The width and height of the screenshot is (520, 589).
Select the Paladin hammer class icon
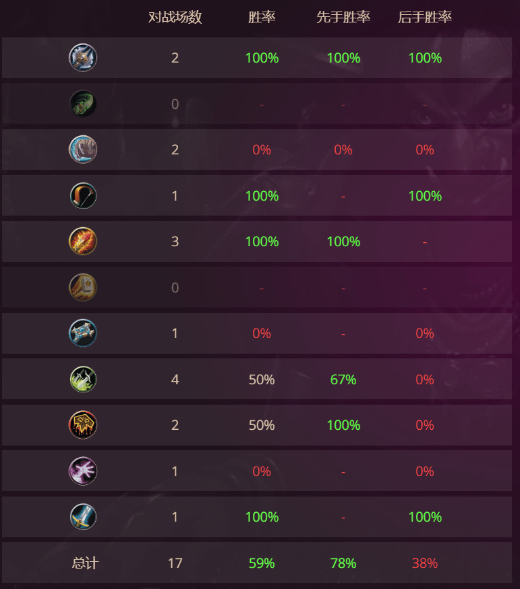83,288
